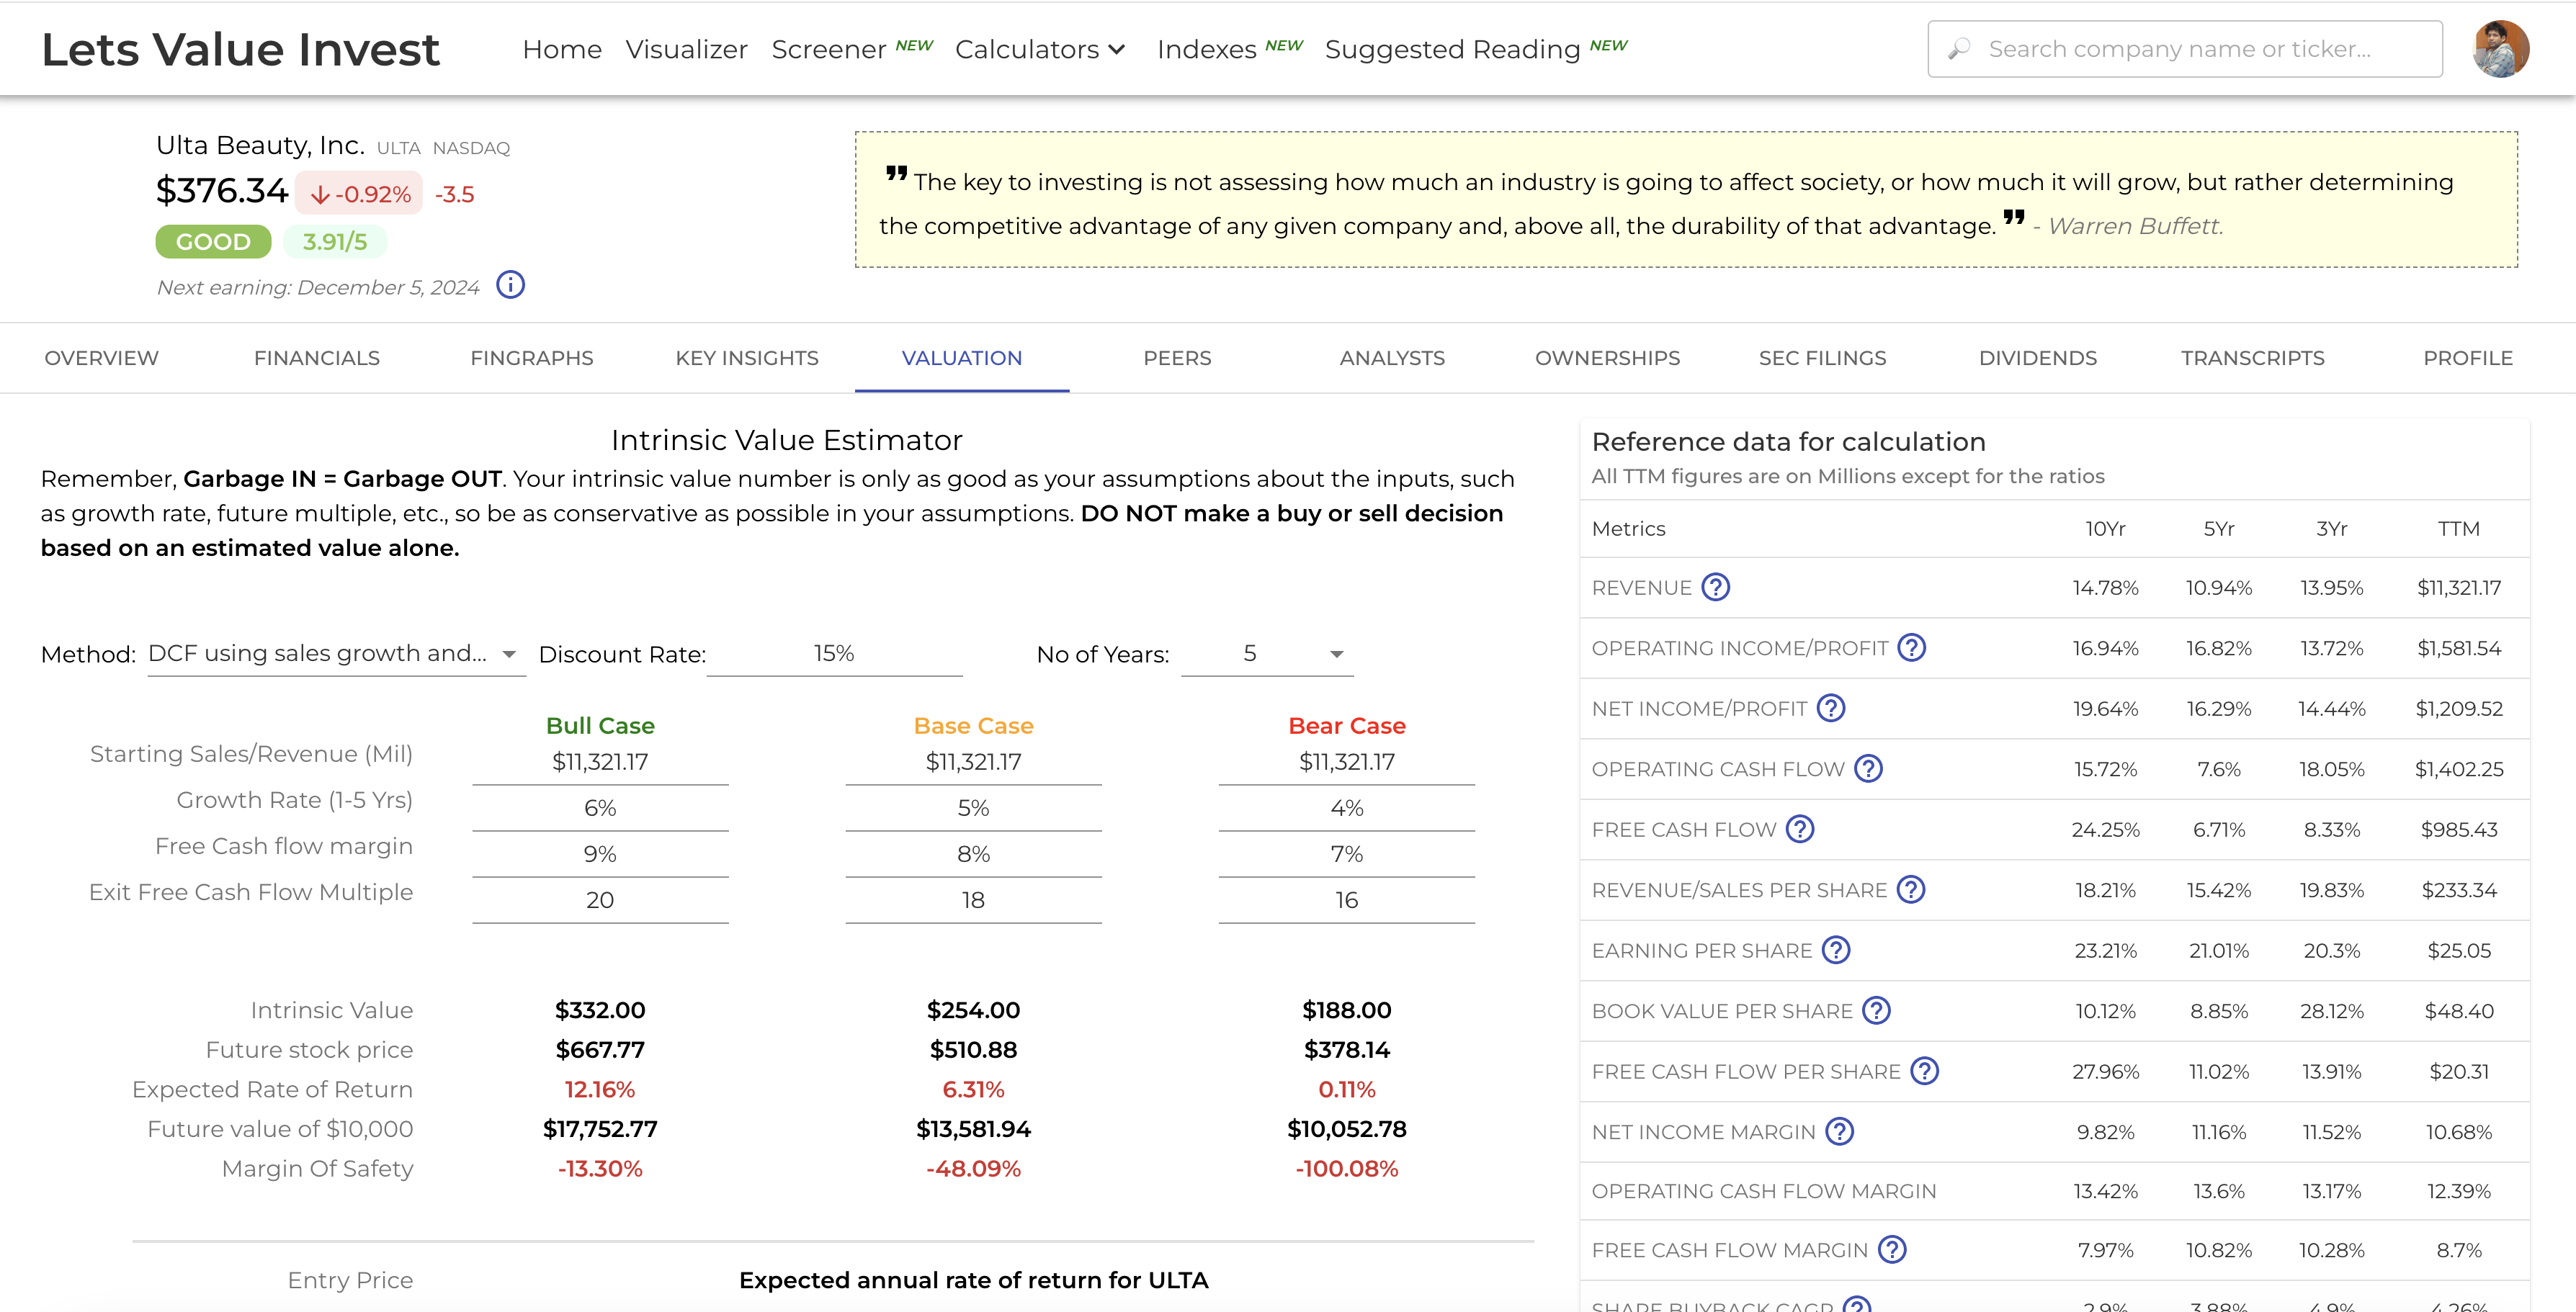This screenshot has width=2576, height=1312.
Task: Switch to the TRANSCRIPTS tab
Action: point(2252,358)
